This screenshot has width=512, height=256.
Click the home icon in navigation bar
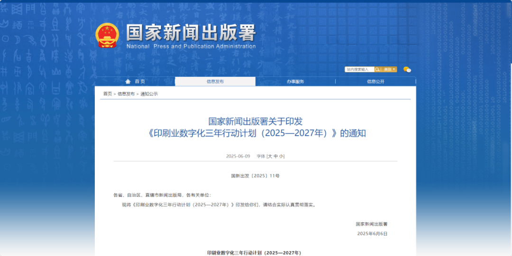[x=128, y=82]
